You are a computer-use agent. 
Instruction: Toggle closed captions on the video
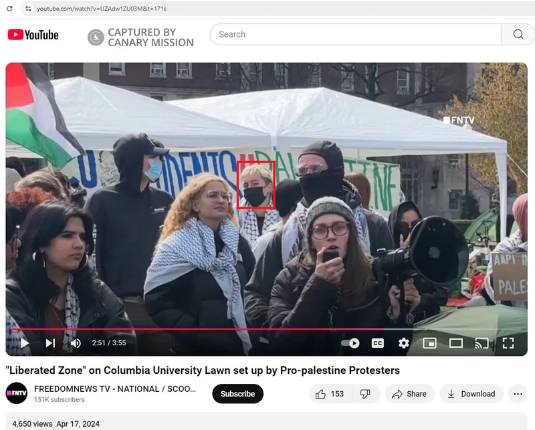pyautogui.click(x=378, y=343)
